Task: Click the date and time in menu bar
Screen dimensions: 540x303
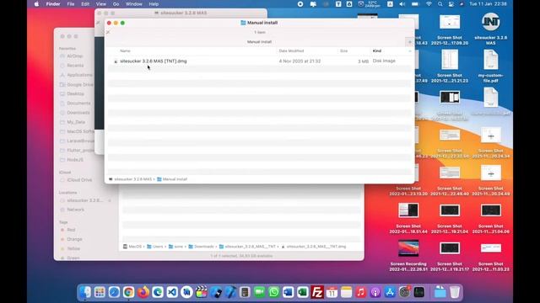Action: (488, 4)
